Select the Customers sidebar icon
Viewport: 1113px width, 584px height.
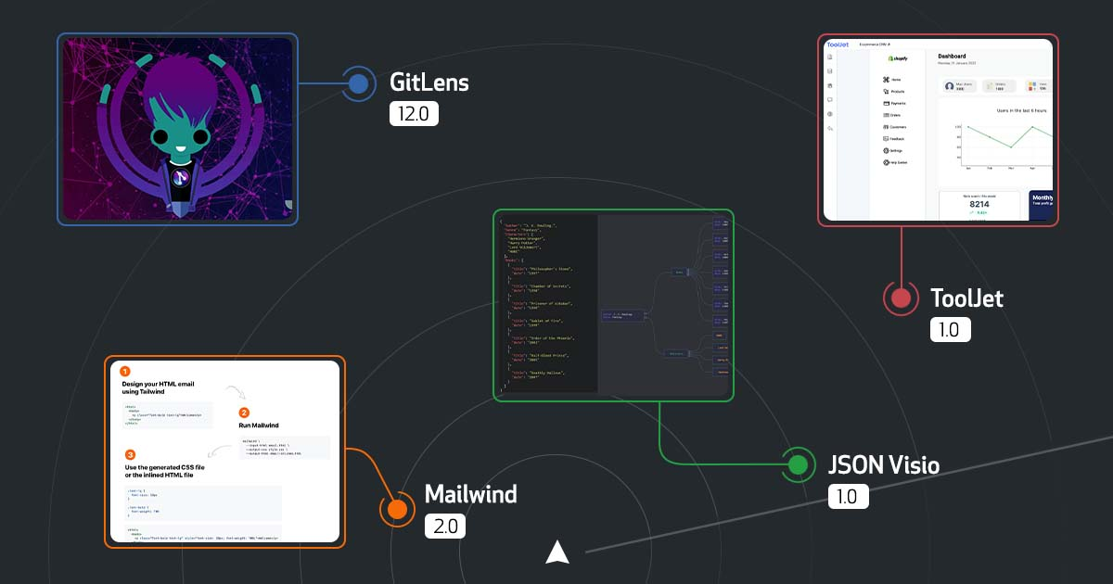point(888,127)
